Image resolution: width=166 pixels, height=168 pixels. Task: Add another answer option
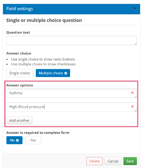19,120
